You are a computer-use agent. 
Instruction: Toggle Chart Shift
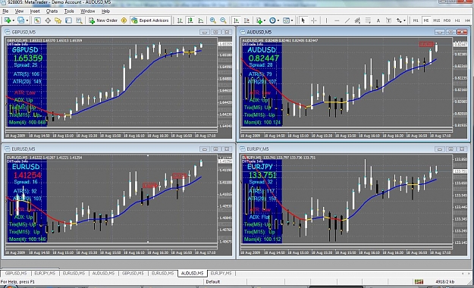pyautogui.click(x=246, y=20)
